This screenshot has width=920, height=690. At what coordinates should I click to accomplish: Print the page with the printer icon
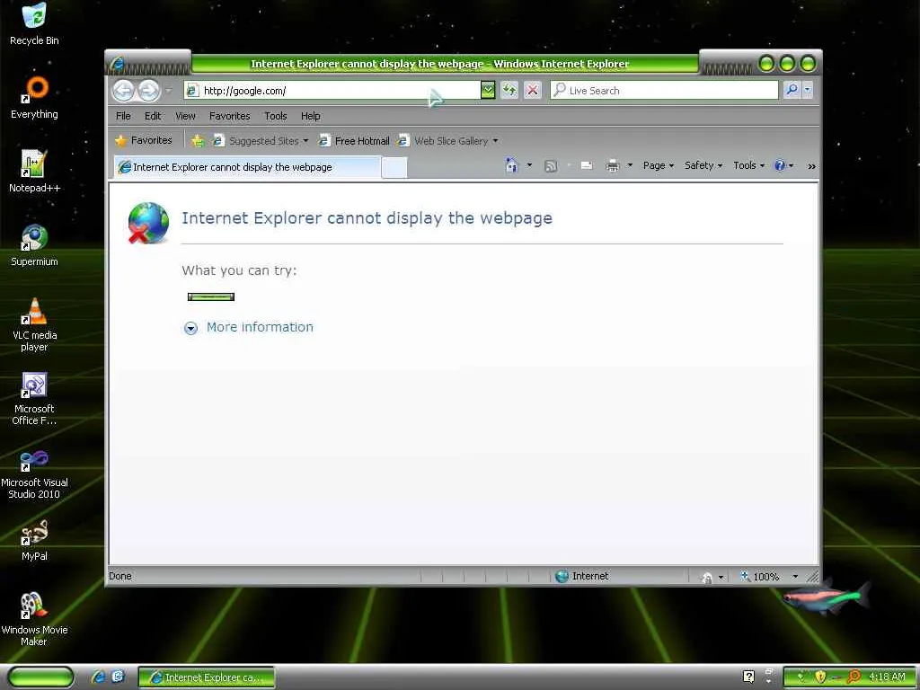(613, 166)
